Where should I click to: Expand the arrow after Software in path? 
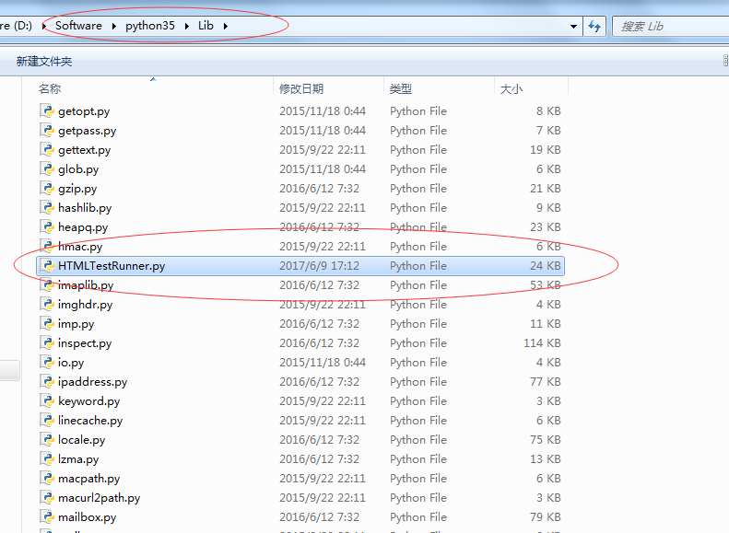[x=114, y=26]
